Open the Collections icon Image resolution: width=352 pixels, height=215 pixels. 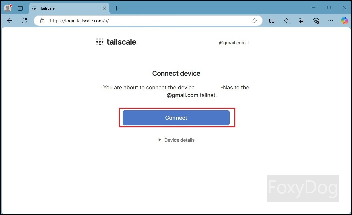[x=301, y=21]
